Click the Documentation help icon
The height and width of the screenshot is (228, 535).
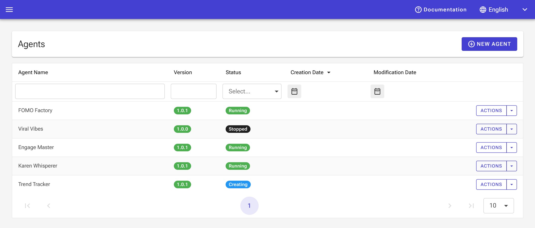pyautogui.click(x=418, y=9)
